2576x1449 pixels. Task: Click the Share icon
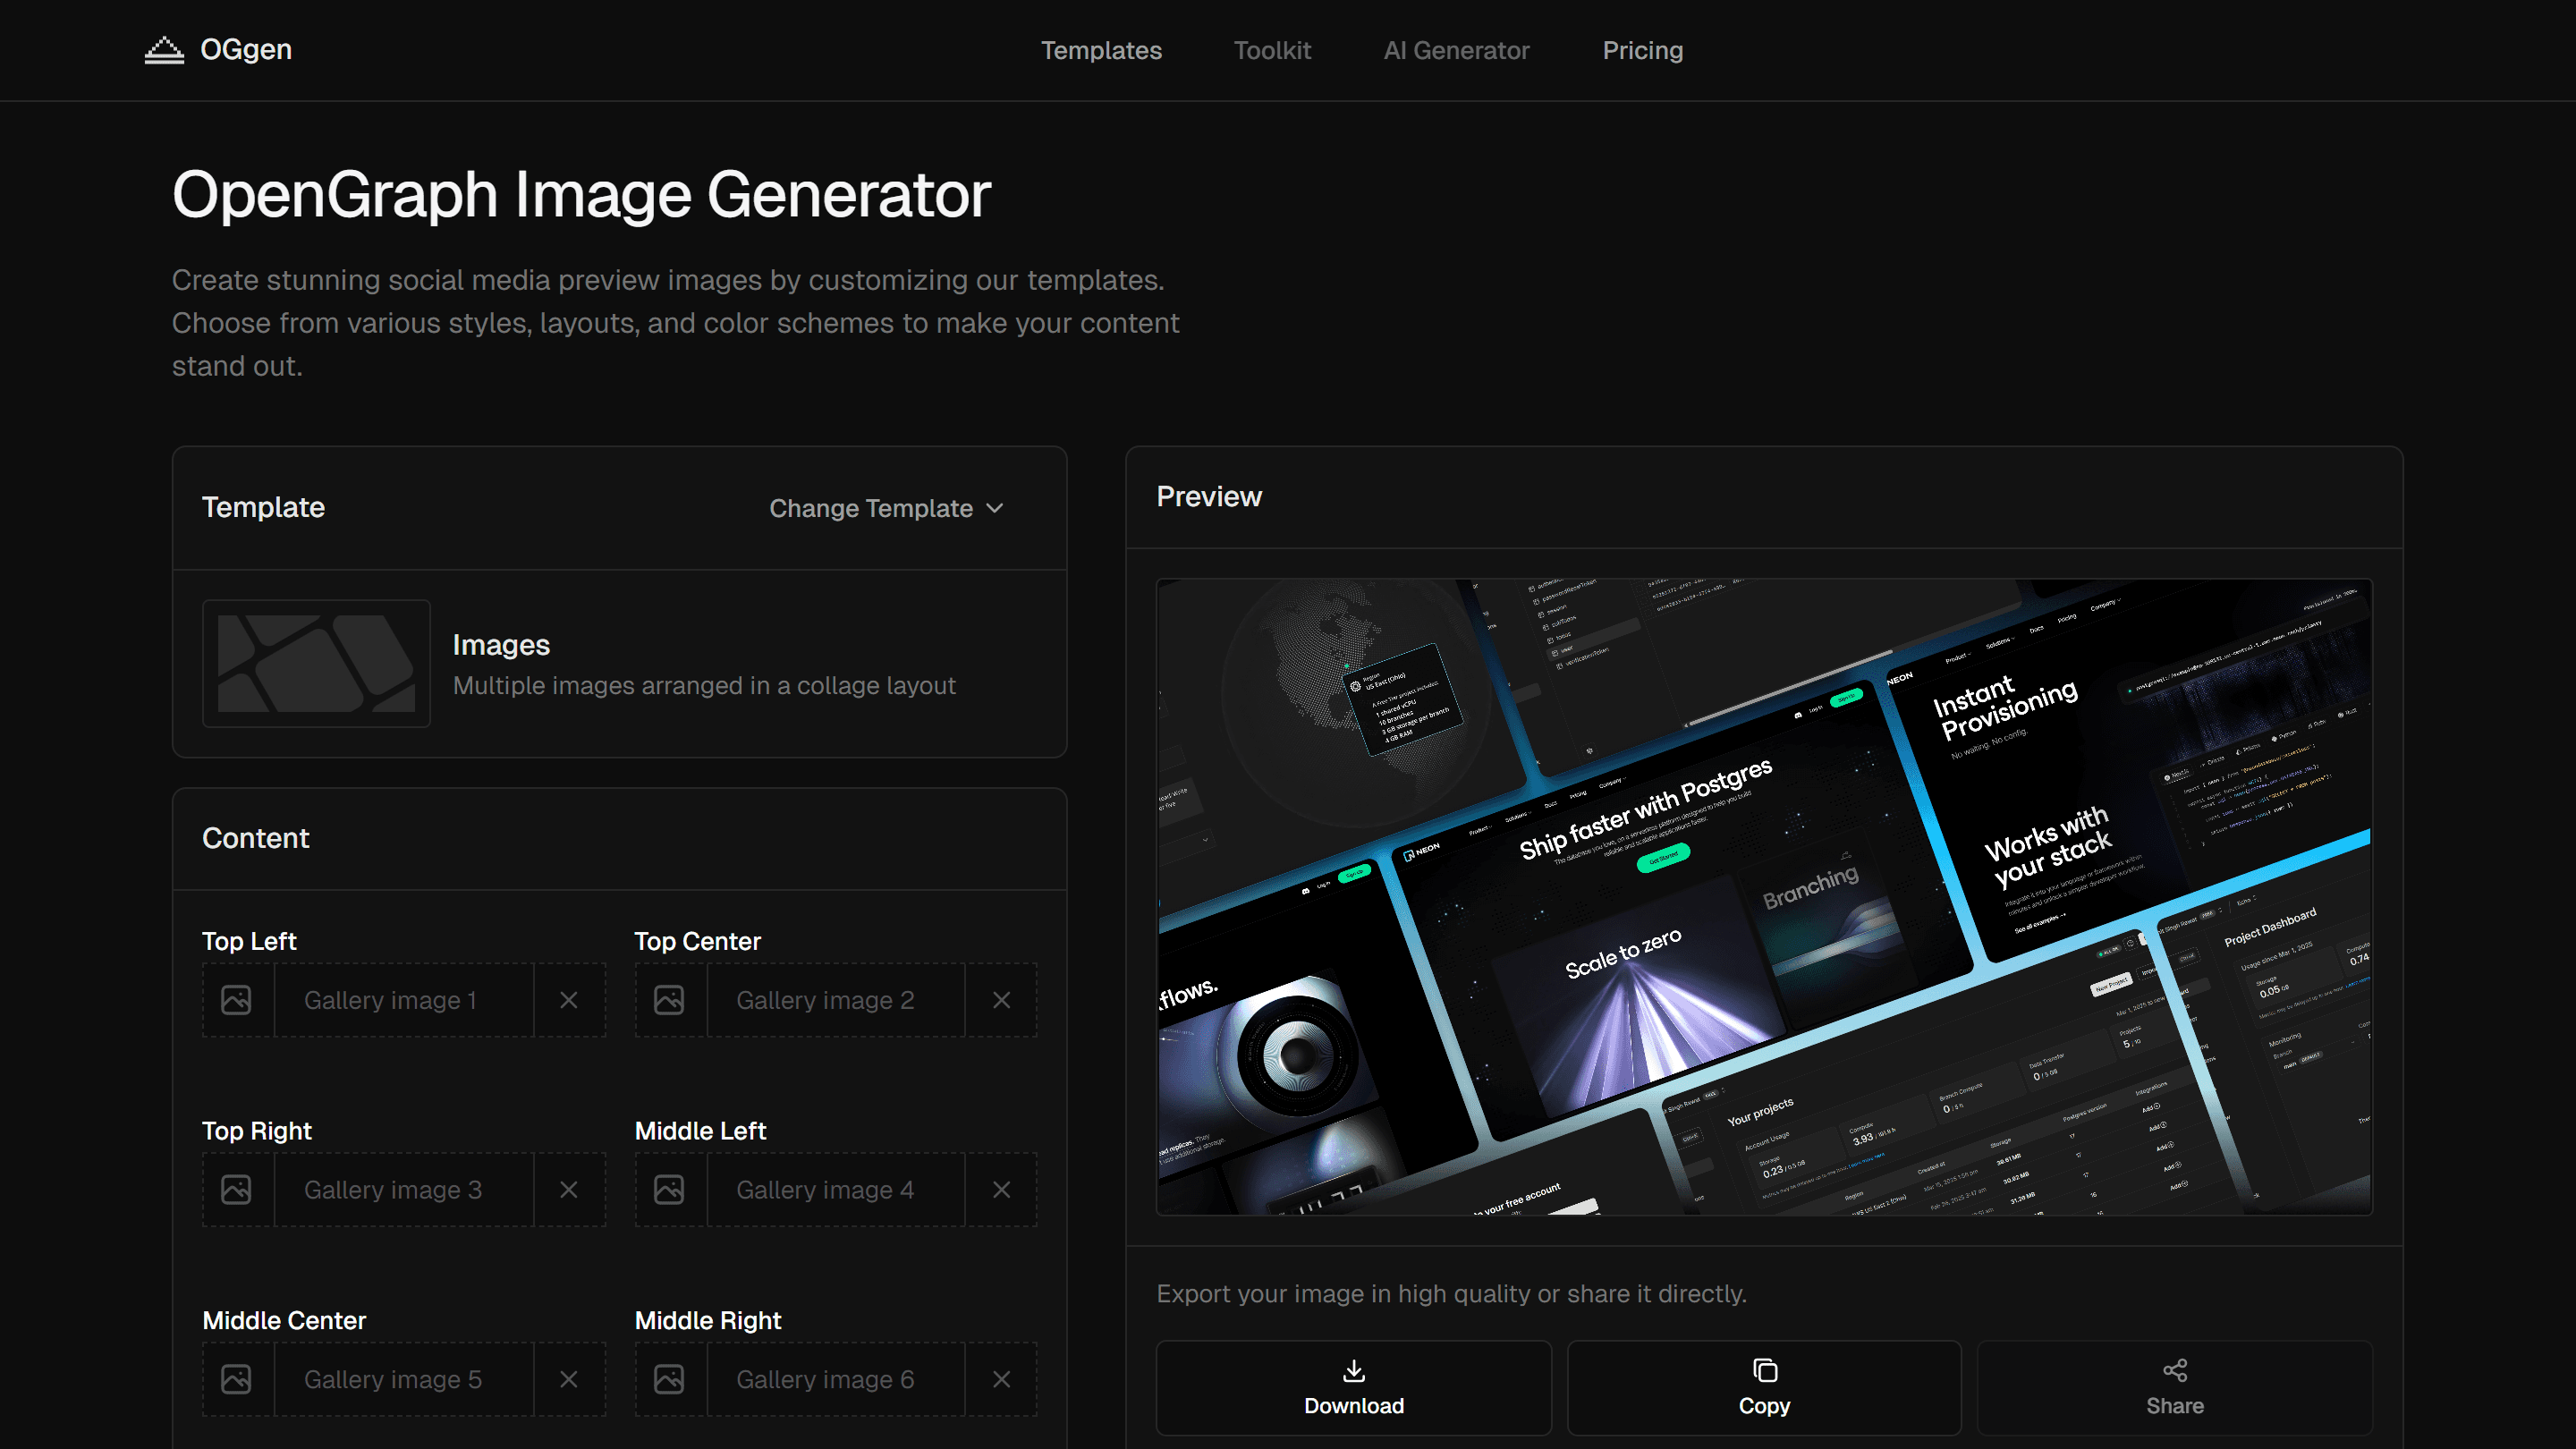click(2175, 1371)
